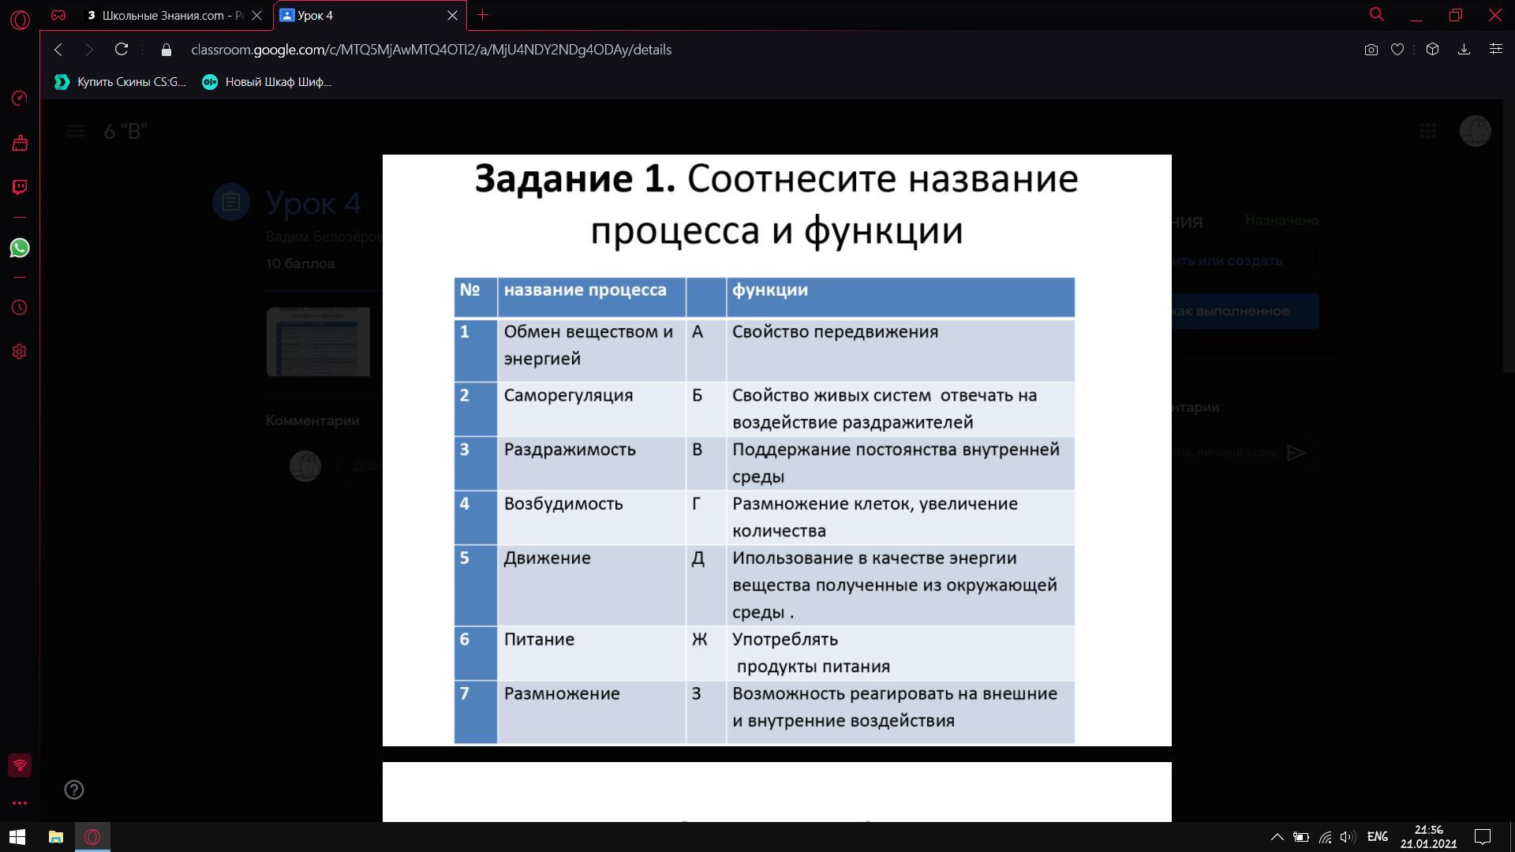Open GX Control speedometer icon
Screen dimensions: 1515x852
point(20,98)
